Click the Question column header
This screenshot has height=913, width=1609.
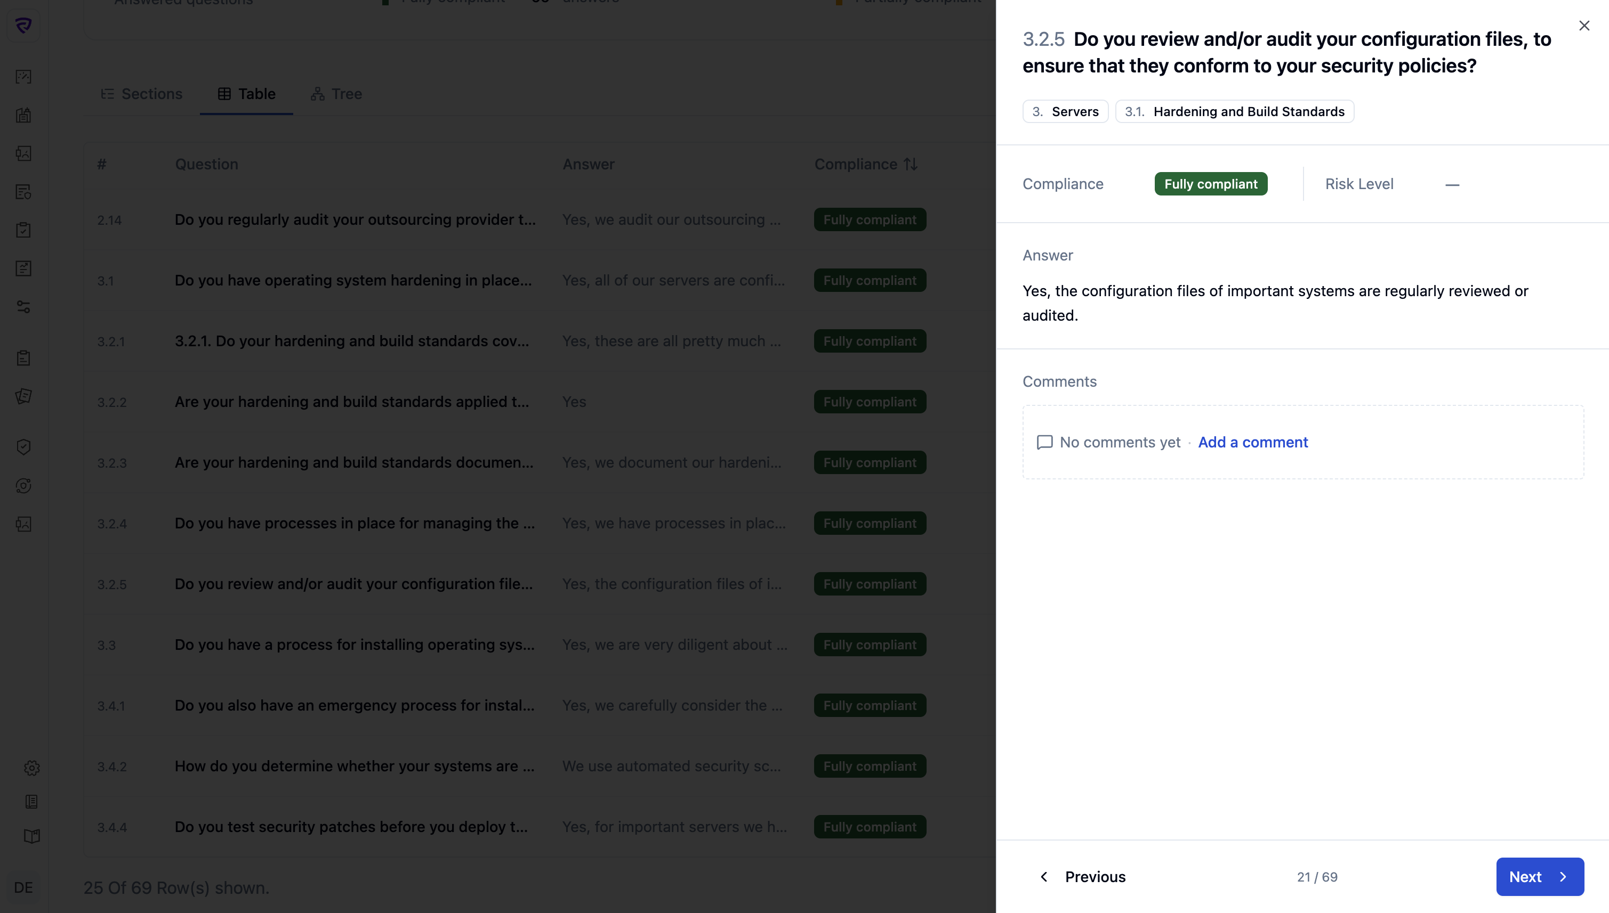click(206, 164)
